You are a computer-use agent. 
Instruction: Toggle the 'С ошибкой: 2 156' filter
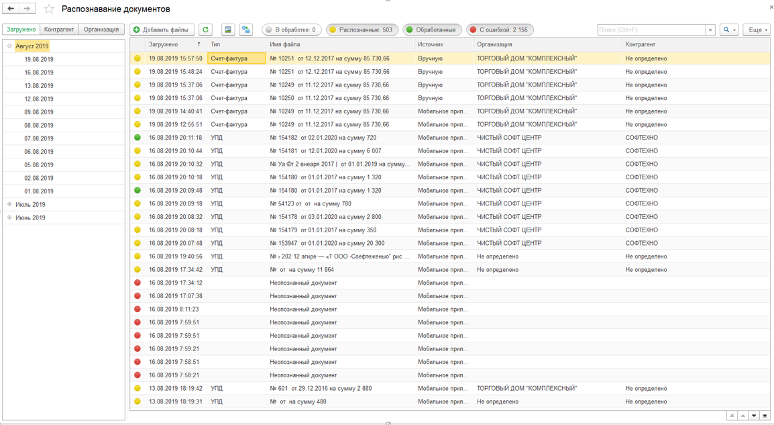[x=500, y=30]
